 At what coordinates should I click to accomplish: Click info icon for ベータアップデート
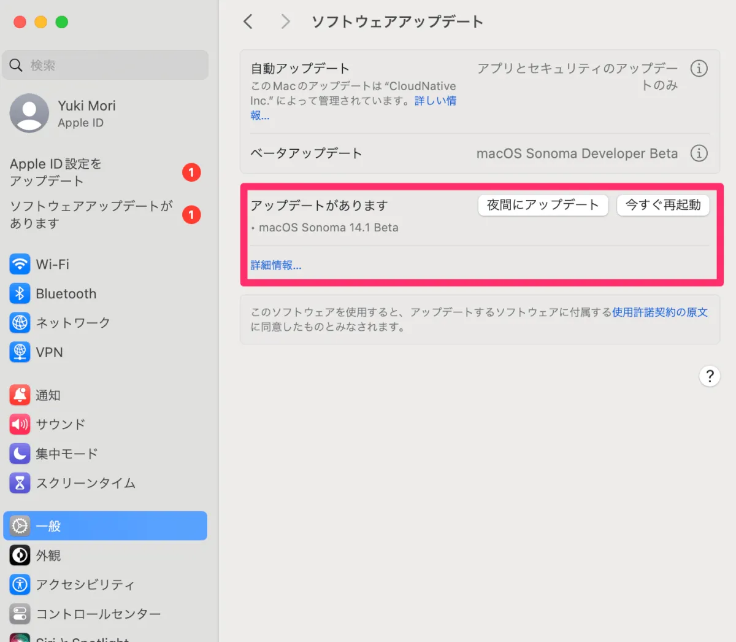699,153
